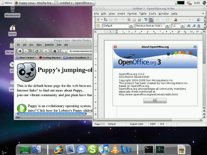The height and width of the screenshot is (155, 207).
Task: Toggle STD selection mode in status bar
Action: 162,124
